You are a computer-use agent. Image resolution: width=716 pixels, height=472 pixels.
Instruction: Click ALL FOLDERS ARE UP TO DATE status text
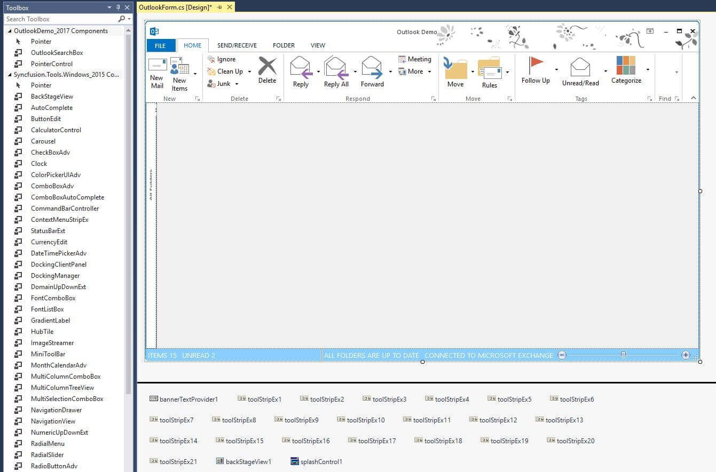point(372,355)
